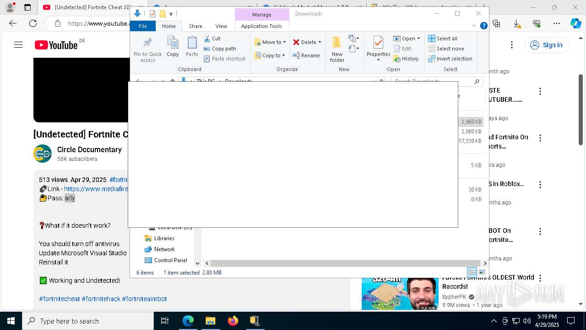Expand the Open dropdown in ribbon
The width and height of the screenshot is (586, 330).
click(x=418, y=38)
